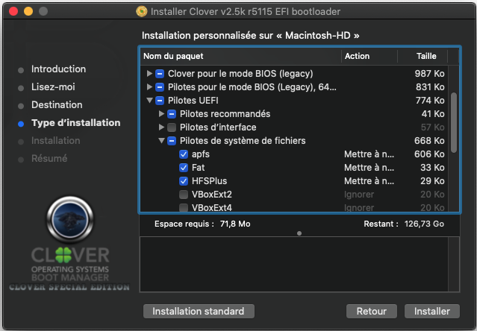Image resolution: width=477 pixels, height=331 pixels.
Task: Uncheck the HFSPlus driver checkbox
Action: pos(184,181)
